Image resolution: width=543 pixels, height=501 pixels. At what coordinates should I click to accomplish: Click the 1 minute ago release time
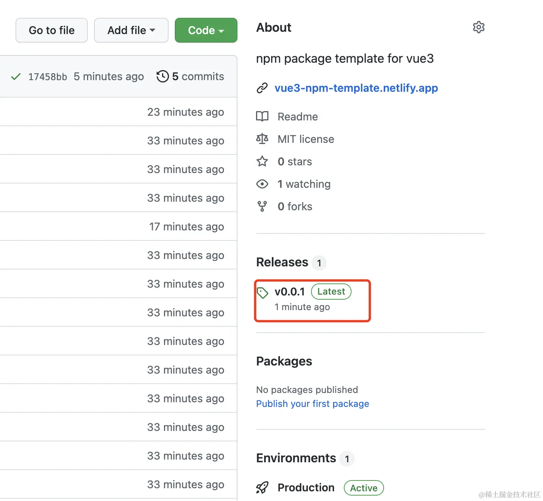(302, 307)
